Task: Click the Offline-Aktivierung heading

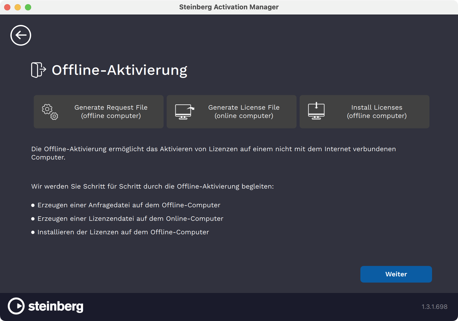Action: 119,70
